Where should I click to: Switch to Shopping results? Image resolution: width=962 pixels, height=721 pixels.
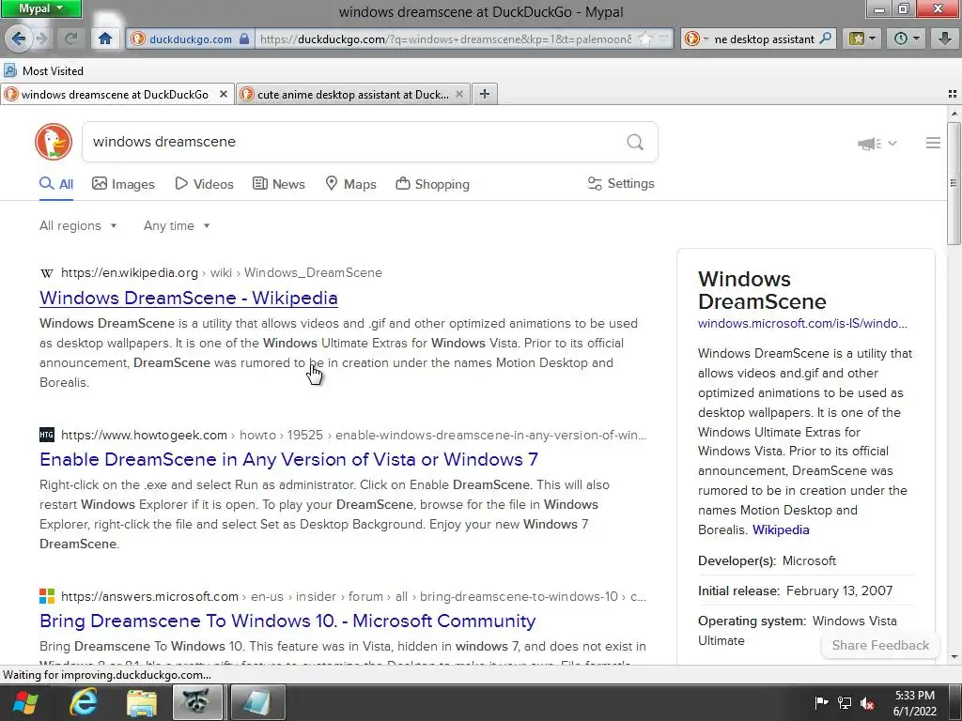tap(432, 184)
